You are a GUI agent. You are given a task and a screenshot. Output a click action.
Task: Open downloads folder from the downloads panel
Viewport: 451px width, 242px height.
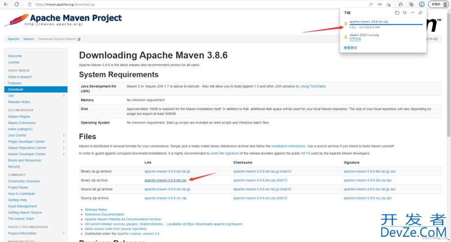[397, 13]
